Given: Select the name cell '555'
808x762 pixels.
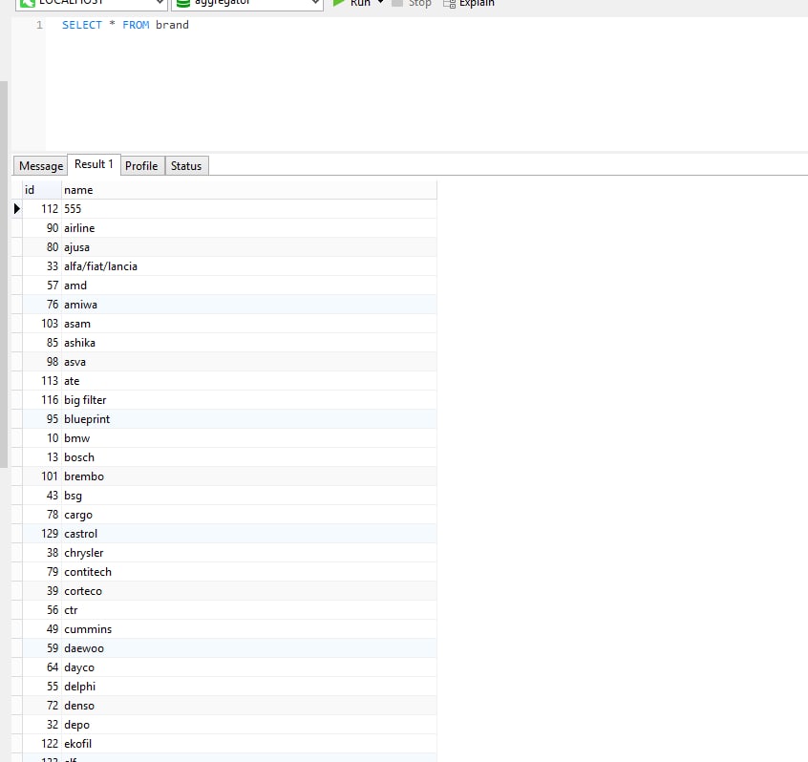Looking at the screenshot, I should 249,209.
